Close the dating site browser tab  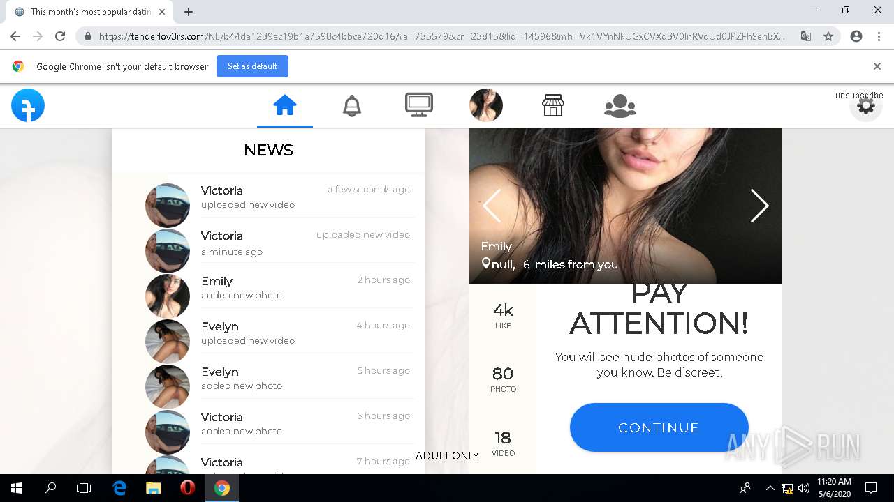(x=162, y=12)
